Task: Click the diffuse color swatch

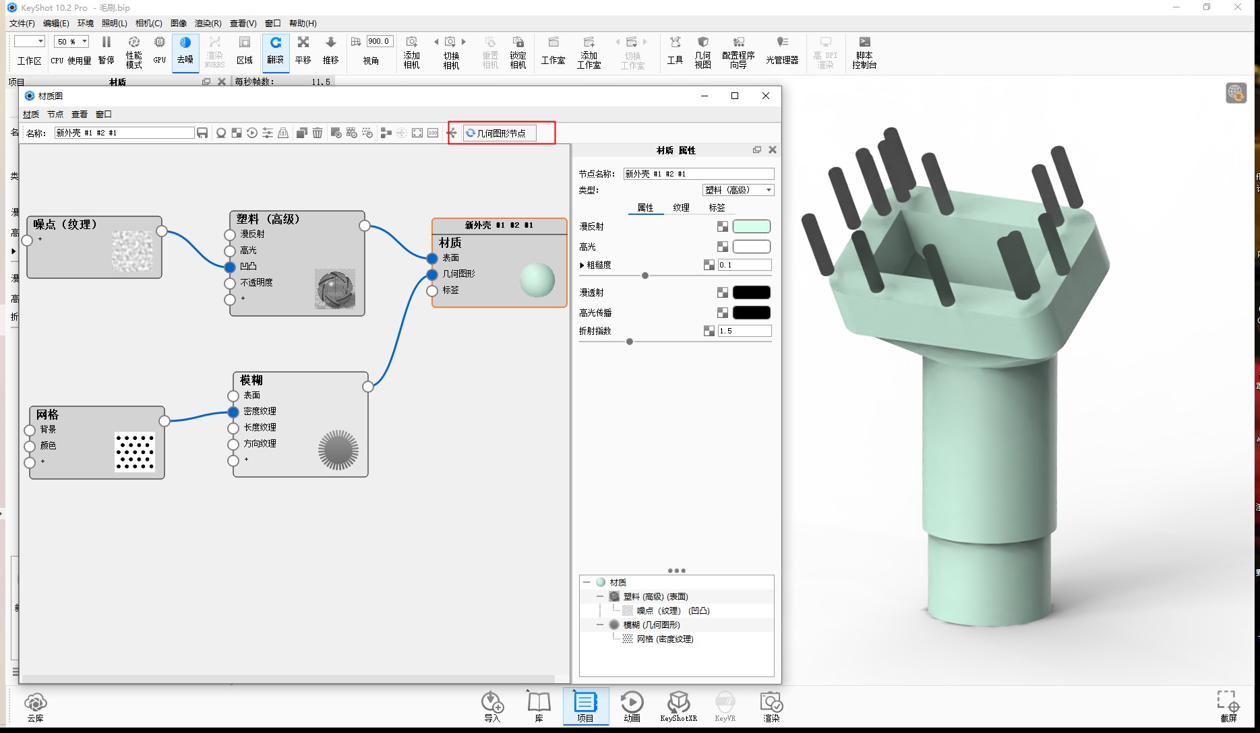Action: [751, 227]
